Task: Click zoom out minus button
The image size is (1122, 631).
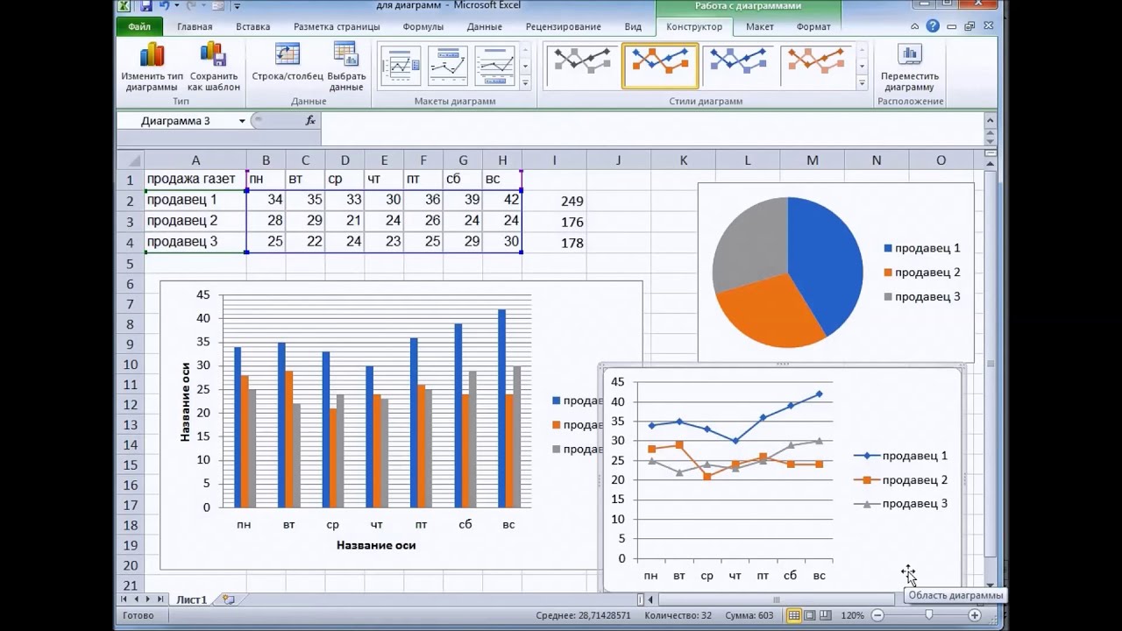Action: [x=877, y=615]
